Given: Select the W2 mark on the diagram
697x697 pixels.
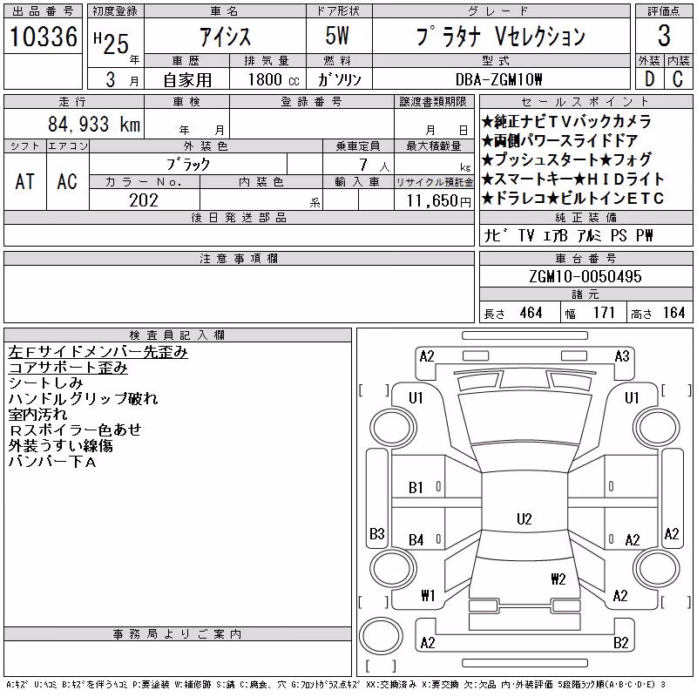Looking at the screenshot, I should click(558, 579).
